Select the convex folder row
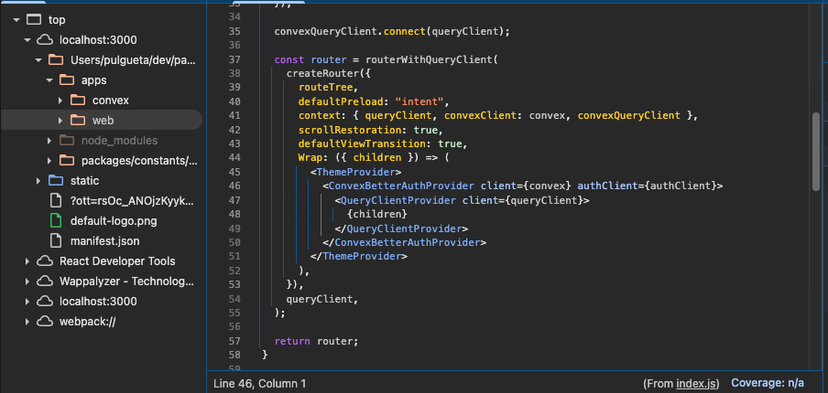This screenshot has height=393, width=828. 102,101
